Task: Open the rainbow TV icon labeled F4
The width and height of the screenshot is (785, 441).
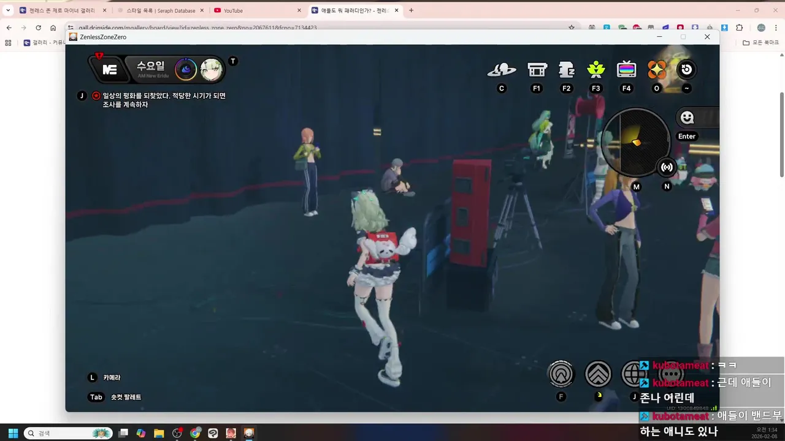Action: point(626,70)
